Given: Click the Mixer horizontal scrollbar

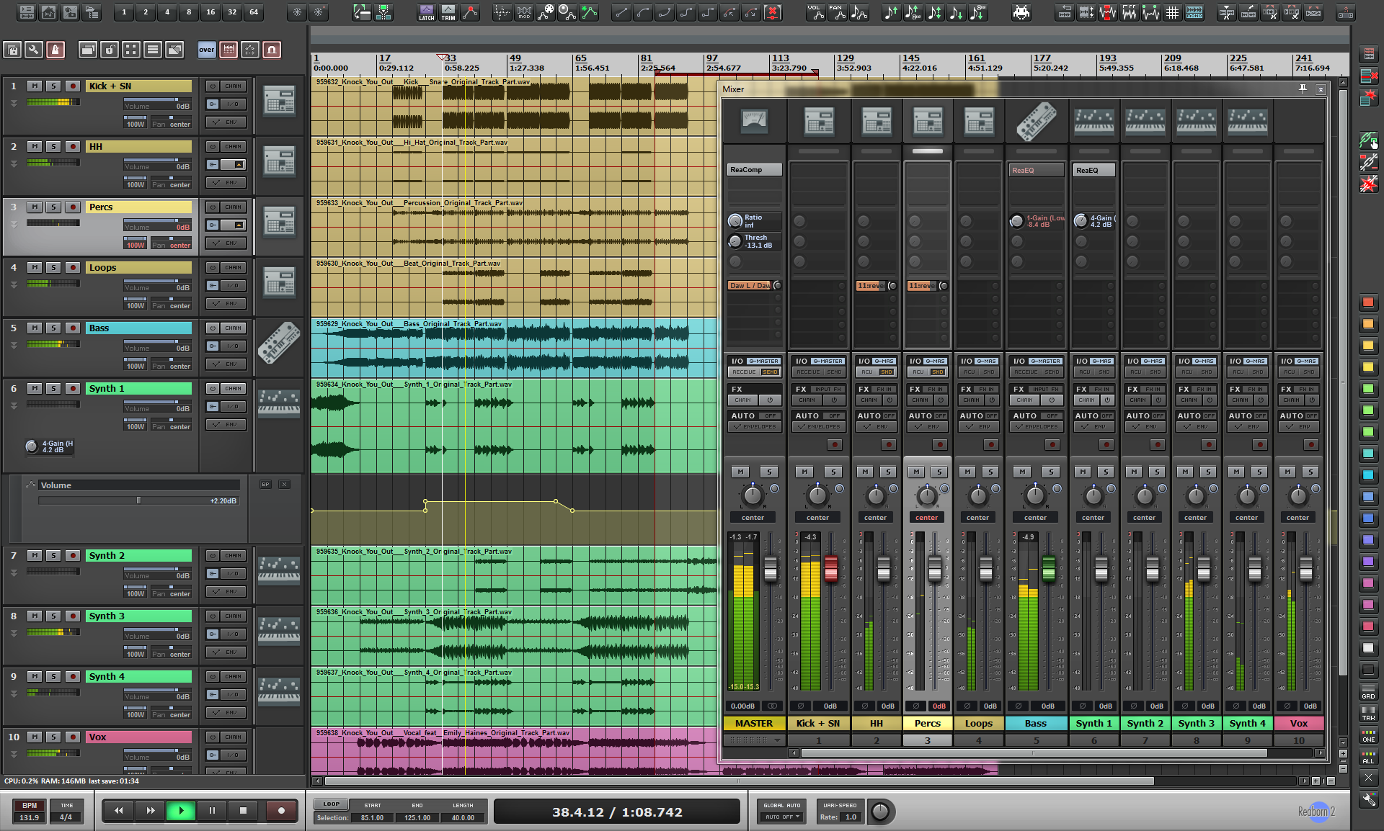Looking at the screenshot, I should (x=1034, y=753).
